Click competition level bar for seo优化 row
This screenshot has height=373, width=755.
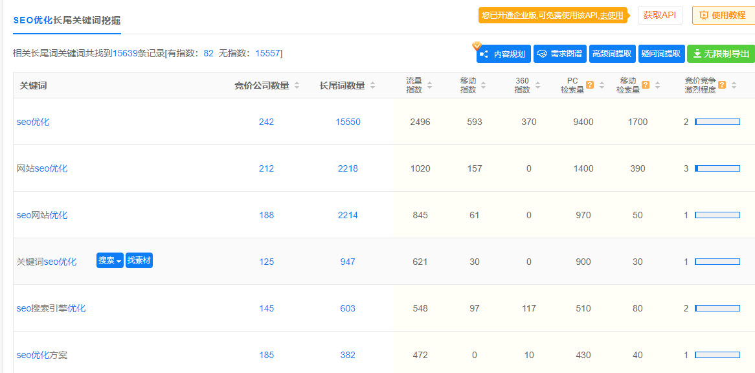click(x=717, y=122)
